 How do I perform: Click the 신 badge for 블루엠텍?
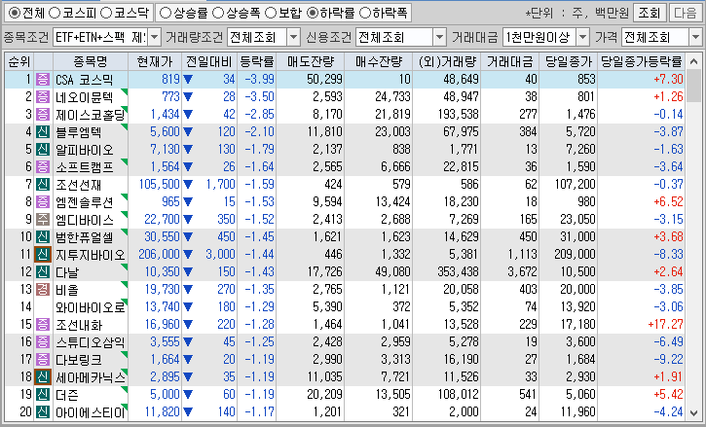[43, 132]
